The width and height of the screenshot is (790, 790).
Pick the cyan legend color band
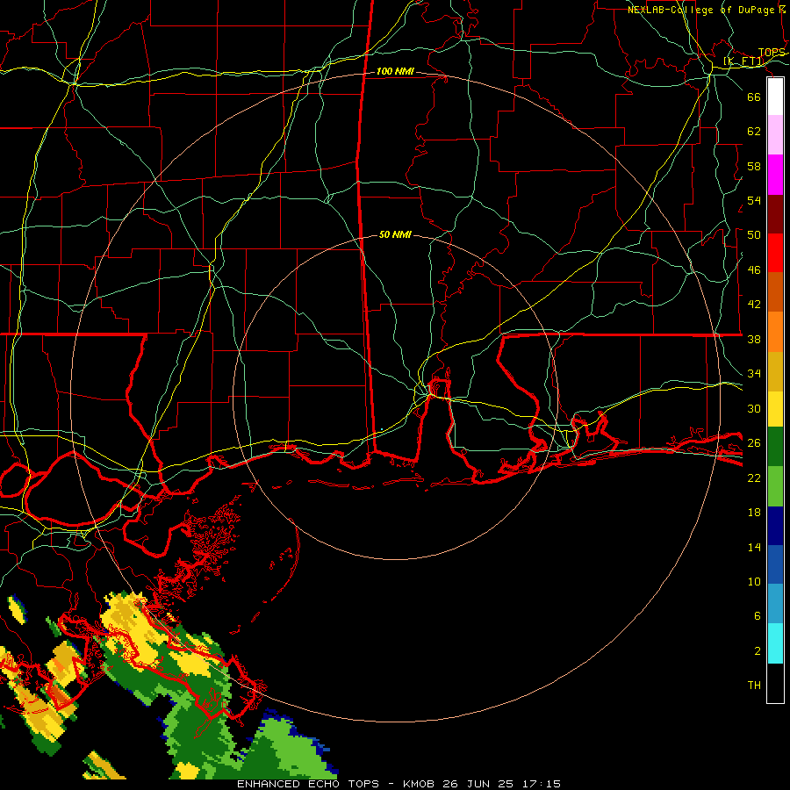[775, 643]
